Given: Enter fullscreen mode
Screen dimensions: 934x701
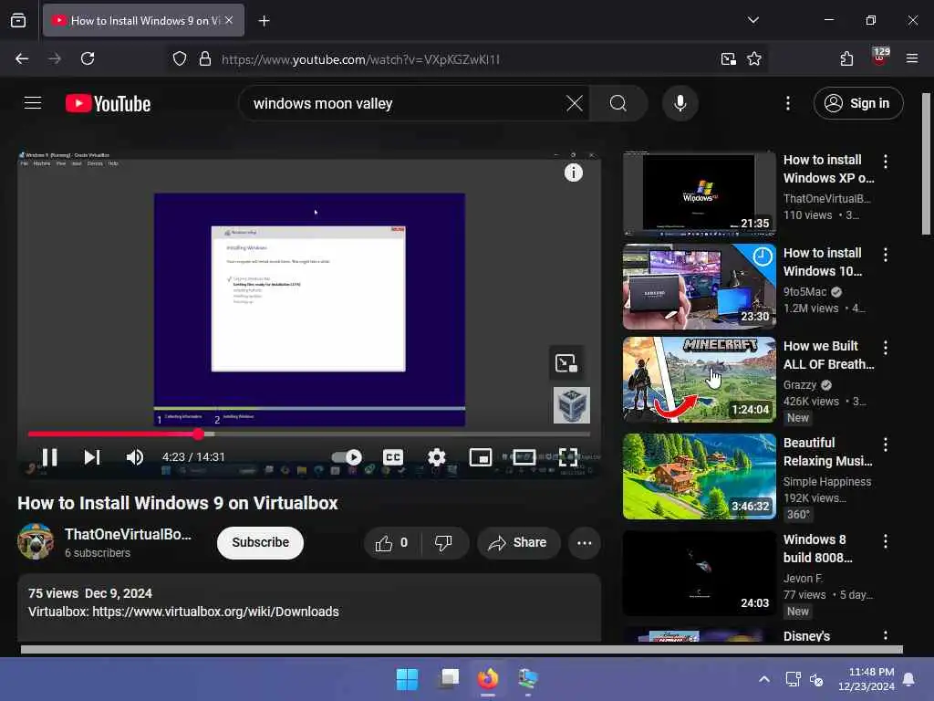Looking at the screenshot, I should click(567, 457).
